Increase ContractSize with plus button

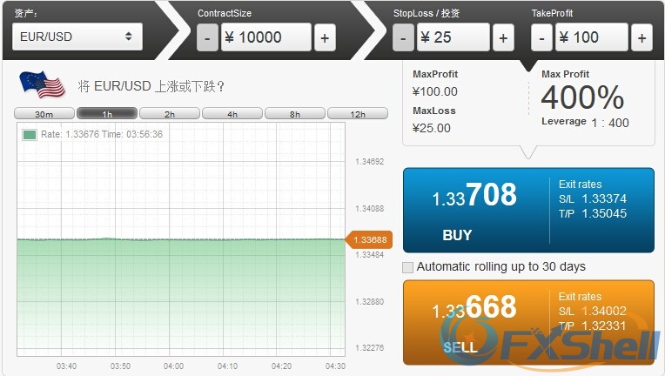click(324, 37)
